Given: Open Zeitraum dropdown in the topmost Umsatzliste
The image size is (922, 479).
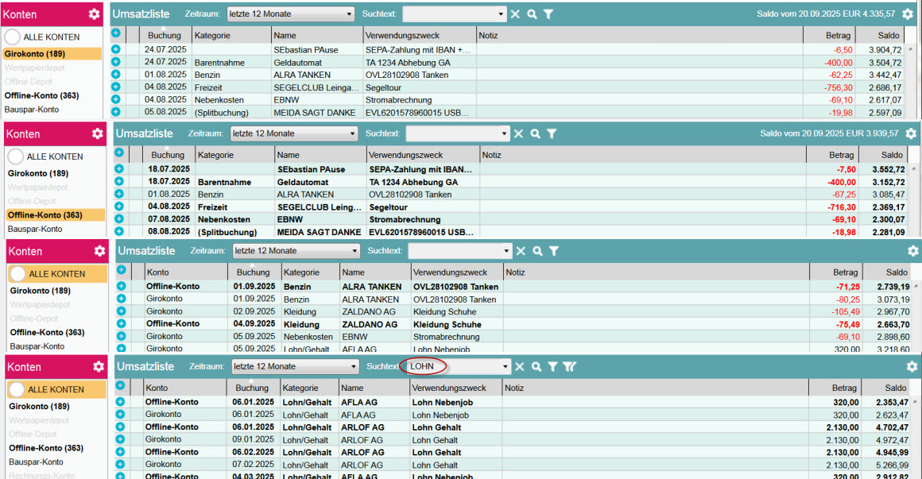Looking at the screenshot, I should pyautogui.click(x=291, y=14).
